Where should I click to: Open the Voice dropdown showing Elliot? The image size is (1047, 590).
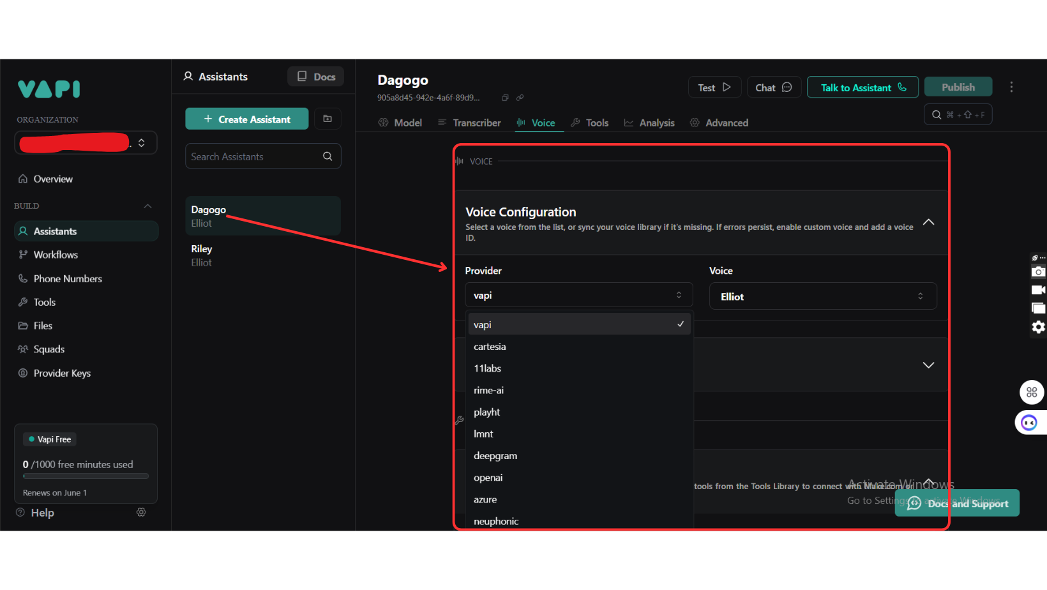(822, 296)
